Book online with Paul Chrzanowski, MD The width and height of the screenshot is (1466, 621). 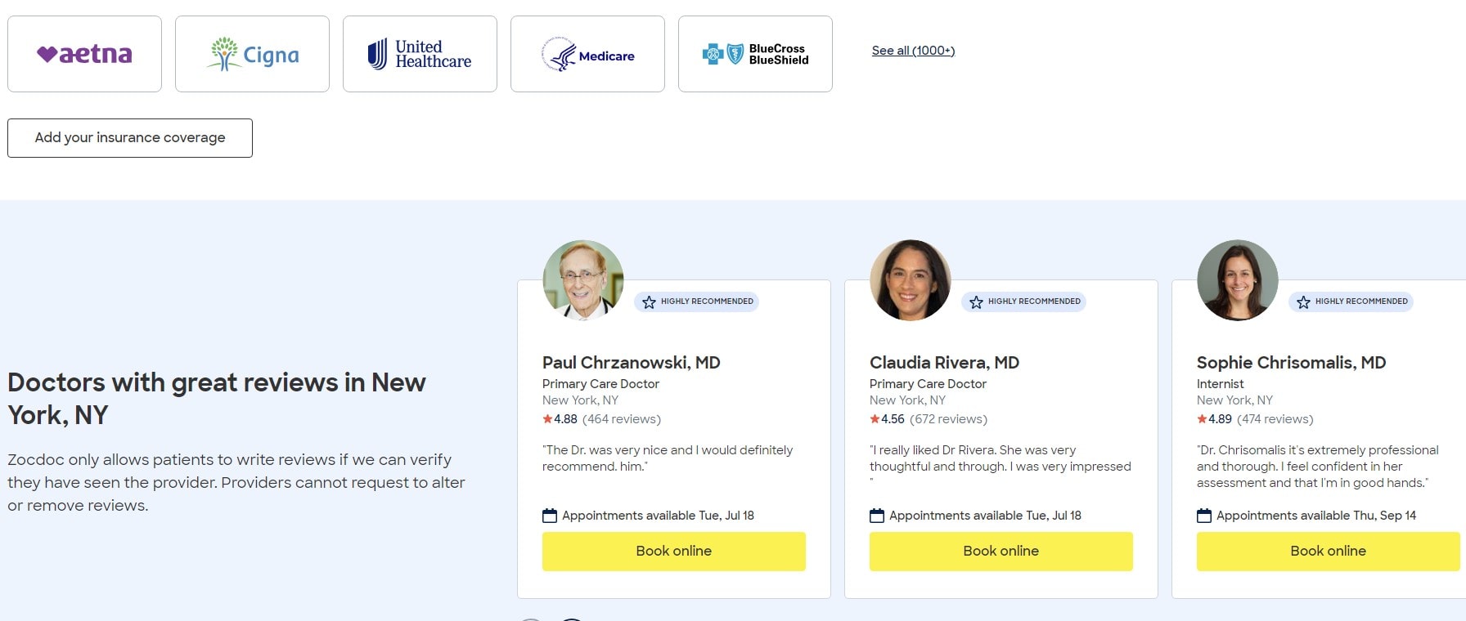674,552
